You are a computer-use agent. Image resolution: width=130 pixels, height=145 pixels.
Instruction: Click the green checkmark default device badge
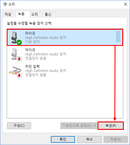click(19, 42)
